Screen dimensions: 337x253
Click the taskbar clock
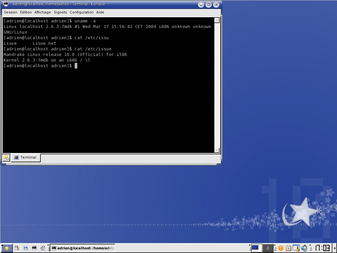pyautogui.click(x=323, y=248)
